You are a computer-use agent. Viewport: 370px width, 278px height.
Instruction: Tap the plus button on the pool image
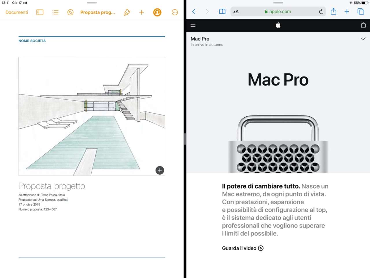160,170
